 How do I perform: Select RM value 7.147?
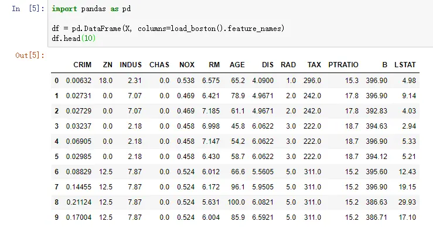[x=211, y=141]
